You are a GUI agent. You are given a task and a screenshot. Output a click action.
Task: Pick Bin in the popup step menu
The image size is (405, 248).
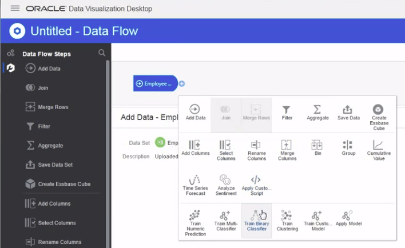[317, 148]
